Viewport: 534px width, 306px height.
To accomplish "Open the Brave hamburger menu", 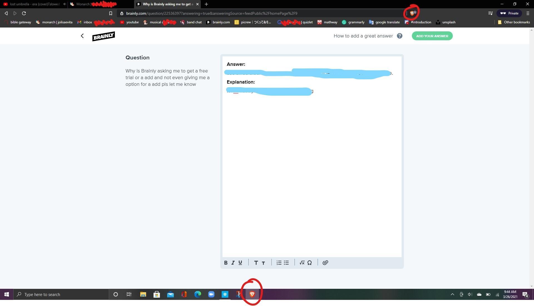I will tap(528, 13).
